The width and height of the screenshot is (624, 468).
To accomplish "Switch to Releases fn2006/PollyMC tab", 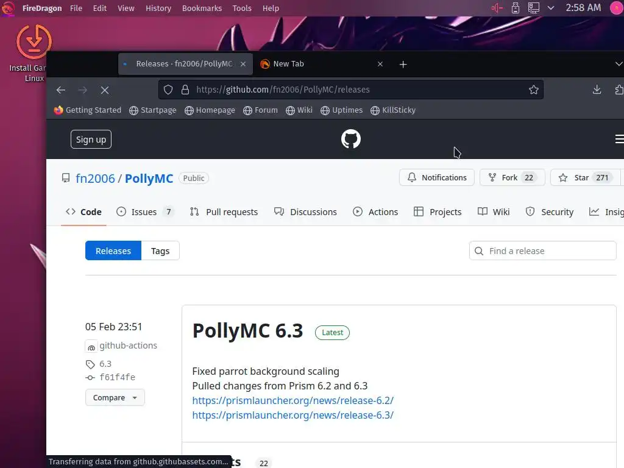I will point(184,64).
